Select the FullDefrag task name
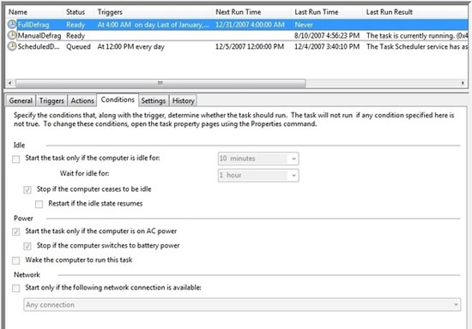Screen dimensions: 472x329 pos(33,25)
